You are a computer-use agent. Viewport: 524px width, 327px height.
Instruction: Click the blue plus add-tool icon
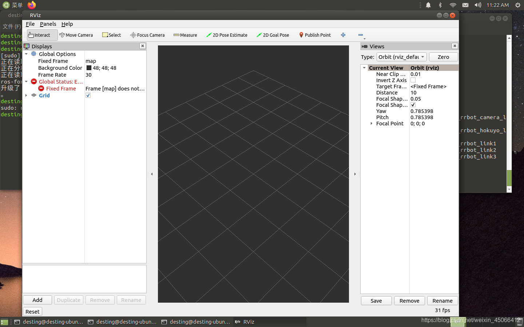tap(343, 35)
